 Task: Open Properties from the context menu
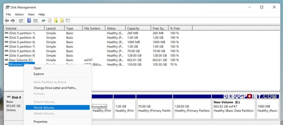tap(40, 122)
